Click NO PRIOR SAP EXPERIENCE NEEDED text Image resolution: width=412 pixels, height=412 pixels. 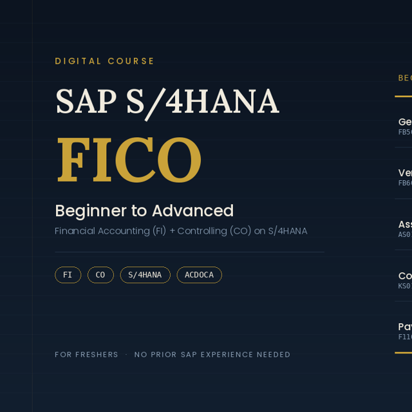pyautogui.click(x=212, y=355)
